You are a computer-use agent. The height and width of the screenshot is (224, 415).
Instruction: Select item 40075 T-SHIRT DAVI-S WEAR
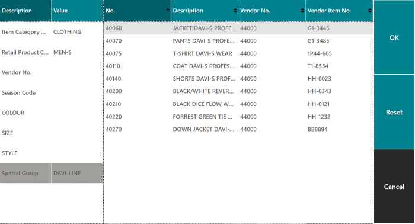point(238,53)
